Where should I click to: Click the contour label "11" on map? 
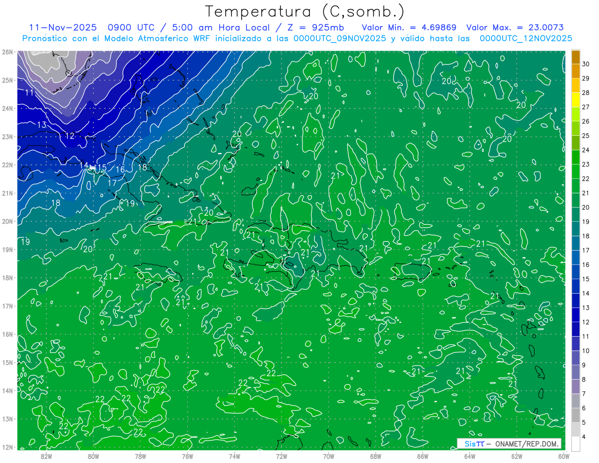[29, 92]
